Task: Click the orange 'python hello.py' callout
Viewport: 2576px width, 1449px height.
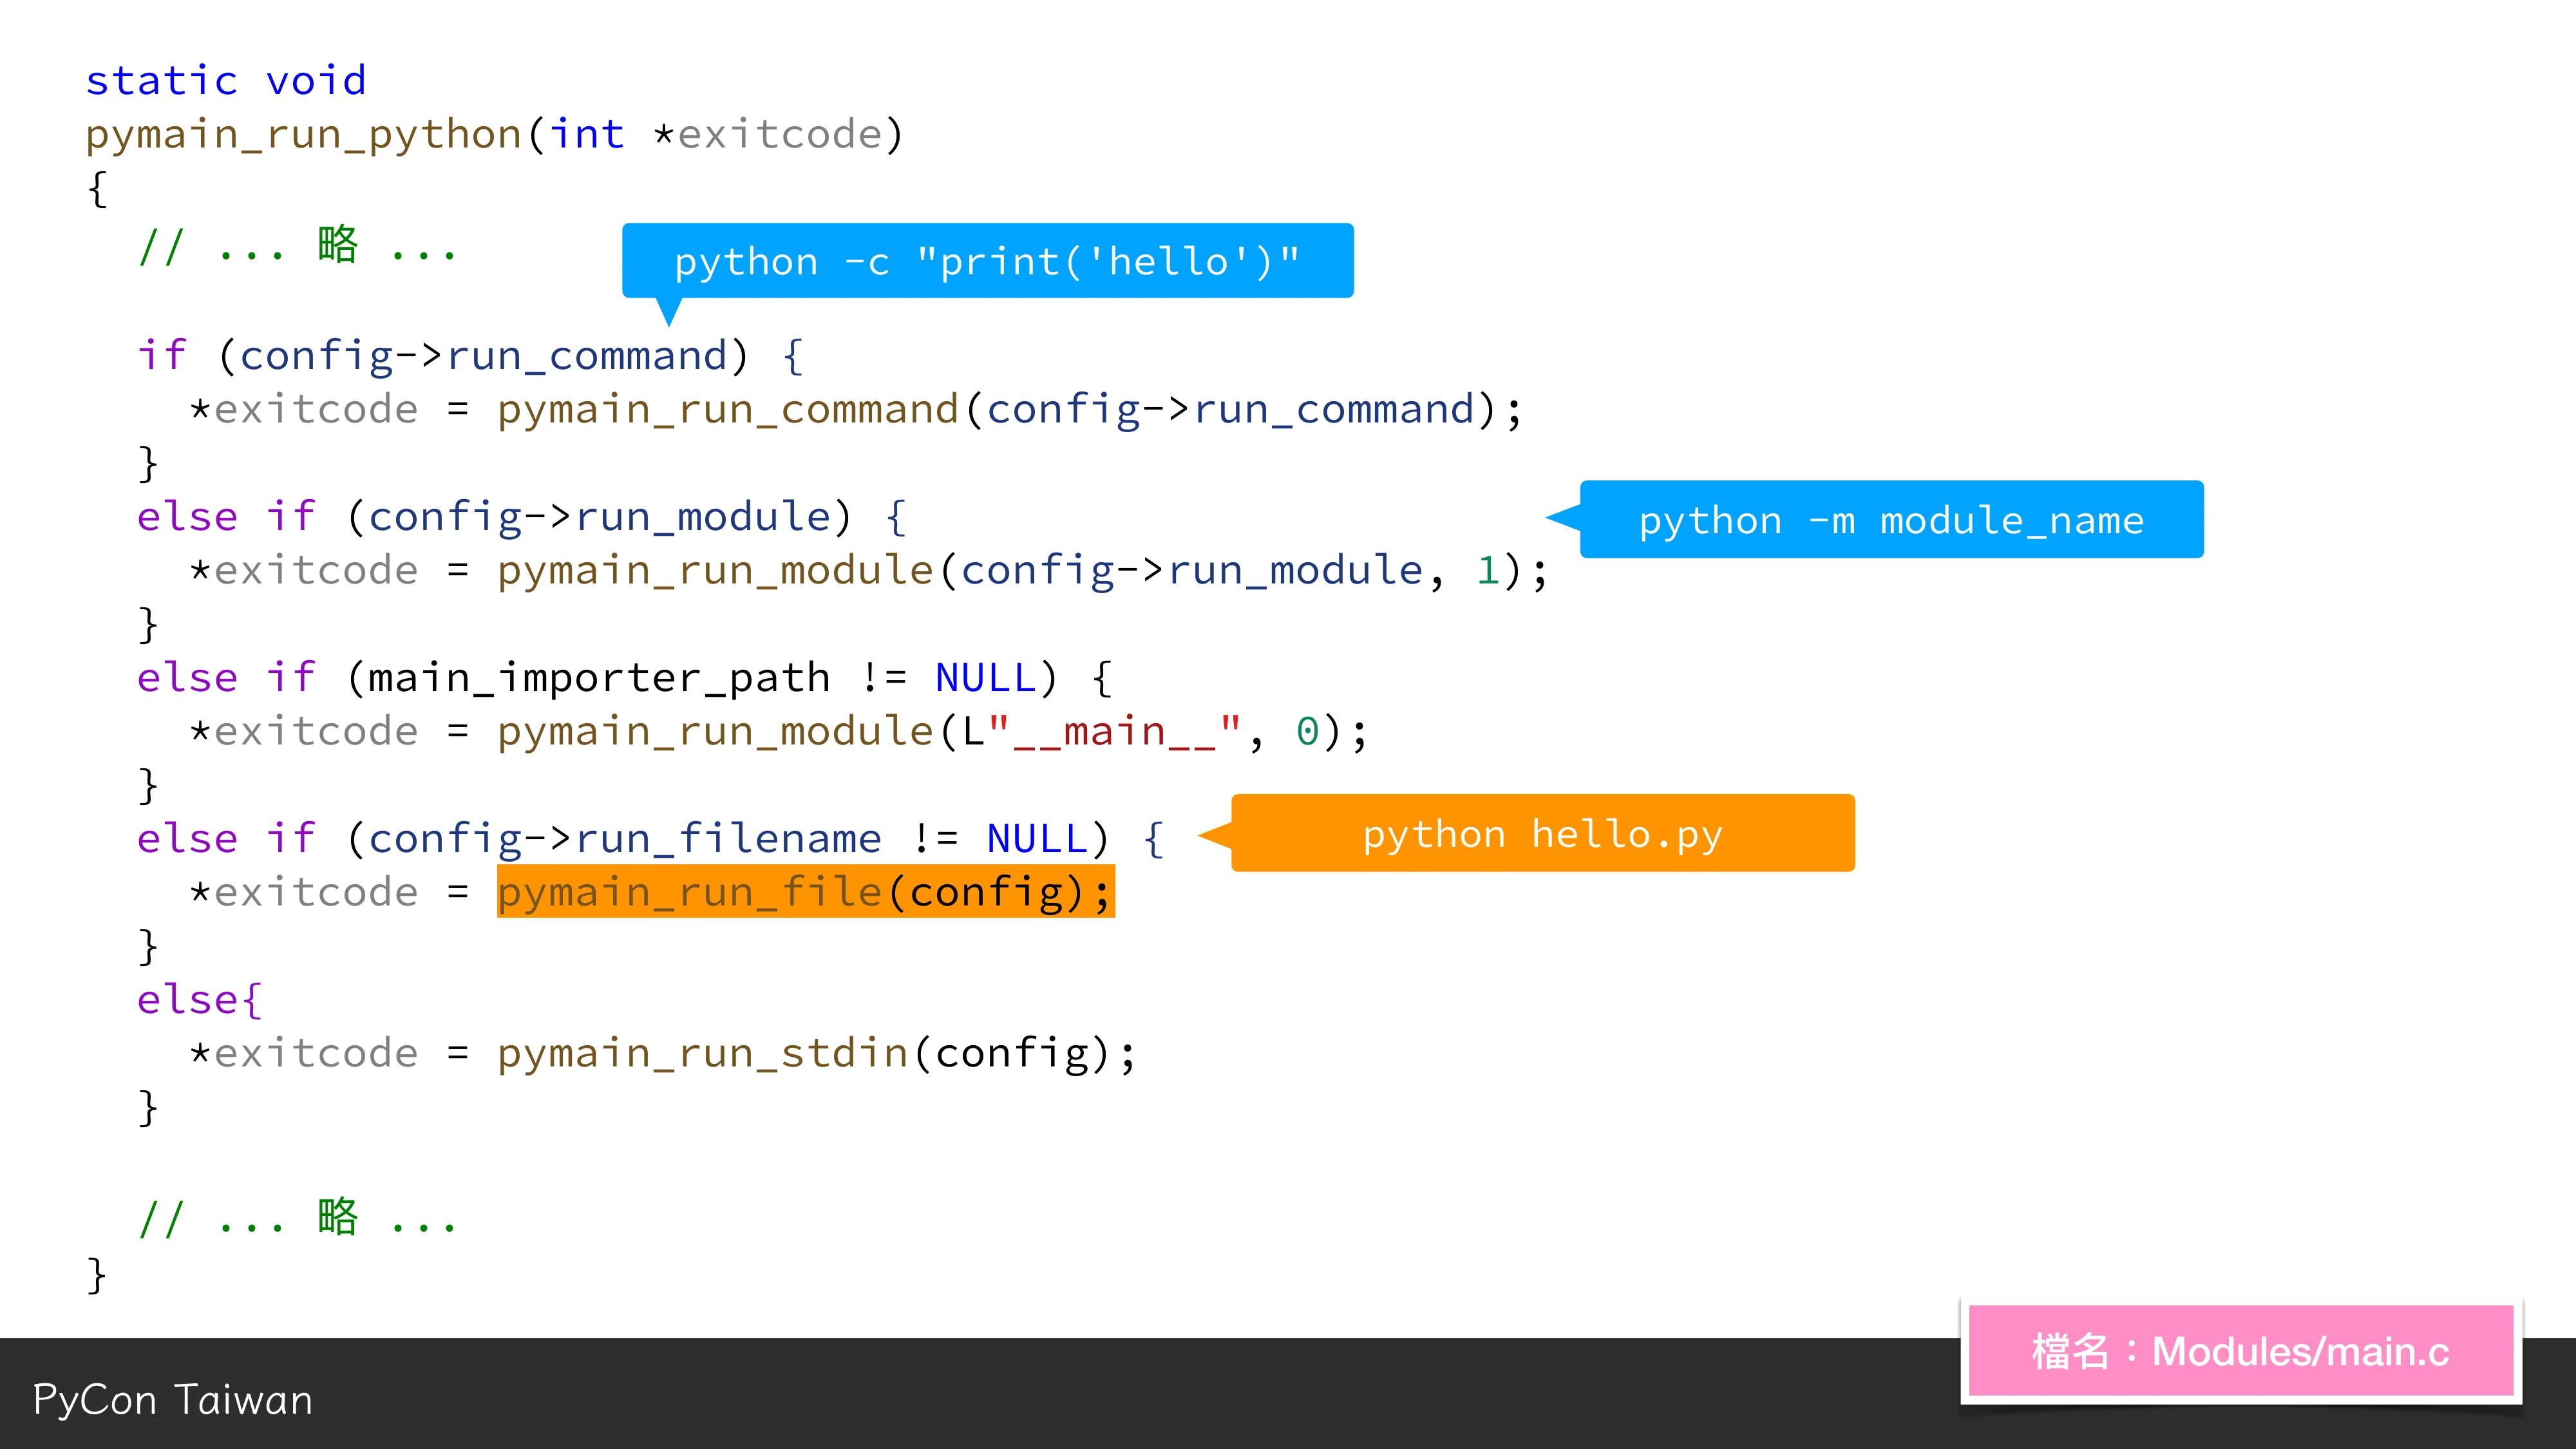Action: (x=1542, y=834)
